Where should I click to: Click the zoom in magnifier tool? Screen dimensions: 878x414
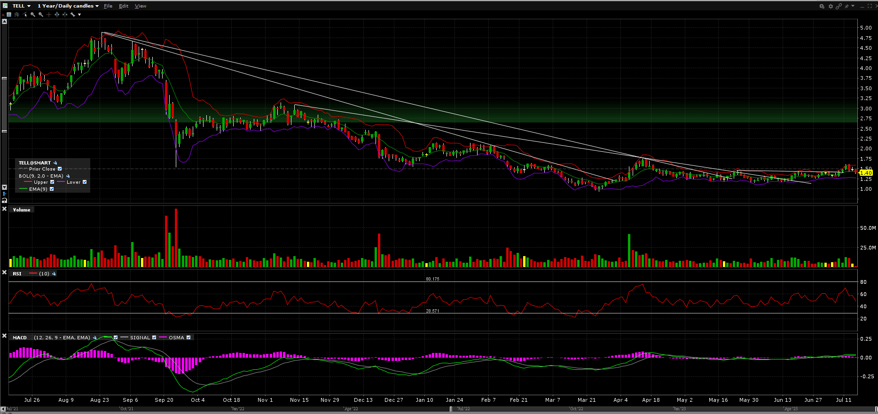(x=33, y=15)
